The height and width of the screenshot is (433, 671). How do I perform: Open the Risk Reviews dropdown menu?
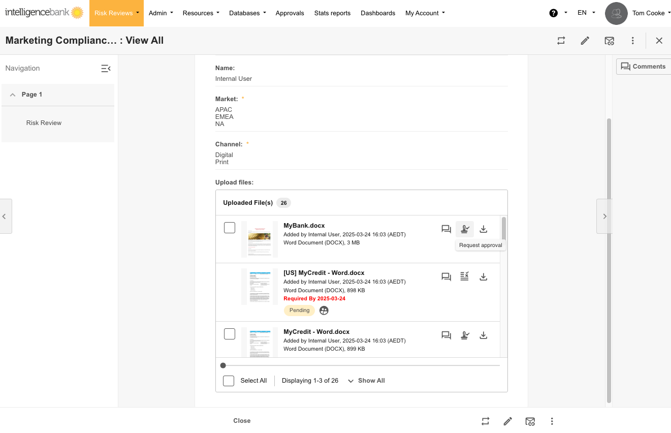tap(116, 13)
